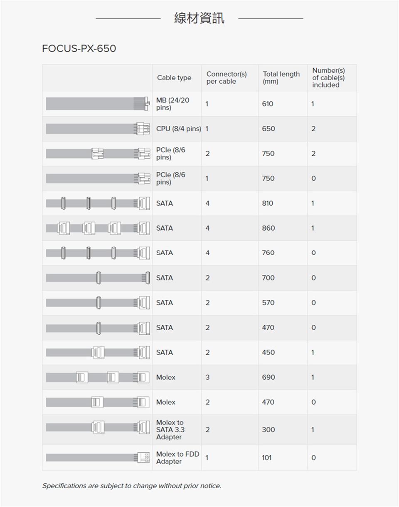399x507 pixels.
Task: Click the FOCUS-PX-650 model title
Action: tap(79, 49)
